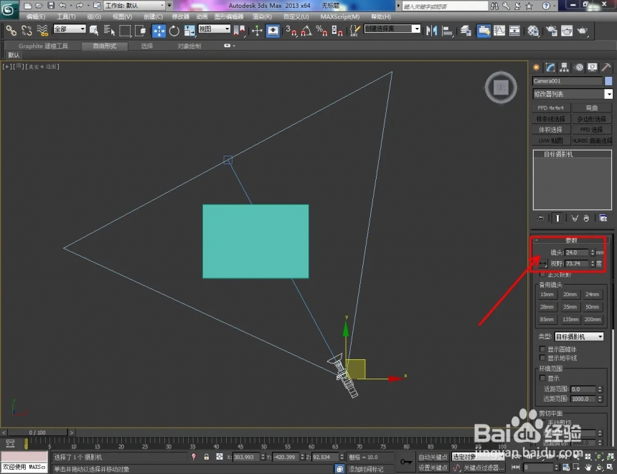This screenshot has height=474, width=617.
Task: Click the Camera001 object color swatch
Action: (608, 81)
